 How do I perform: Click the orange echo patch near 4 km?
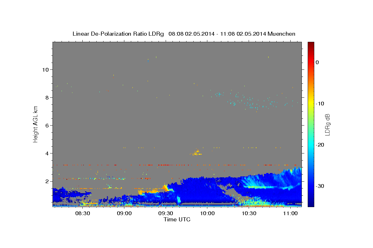[x=197, y=153]
